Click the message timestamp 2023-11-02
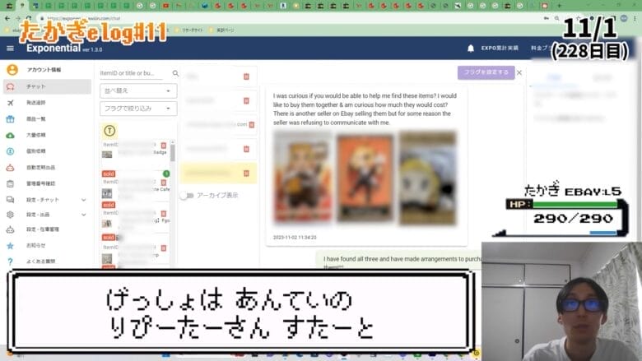The height and width of the screenshot is (361, 642). (x=295, y=238)
